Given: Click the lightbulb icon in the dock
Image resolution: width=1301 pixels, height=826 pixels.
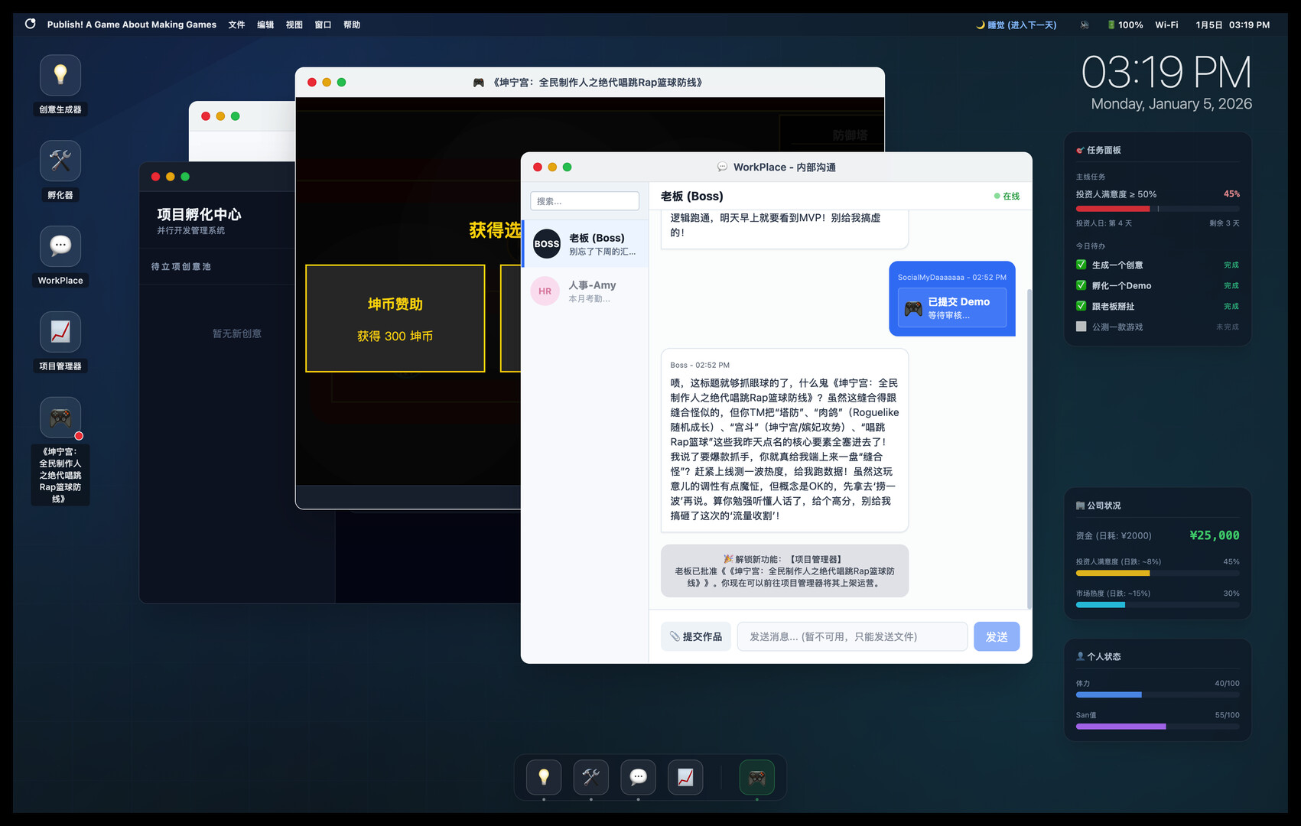Looking at the screenshot, I should (x=544, y=778).
